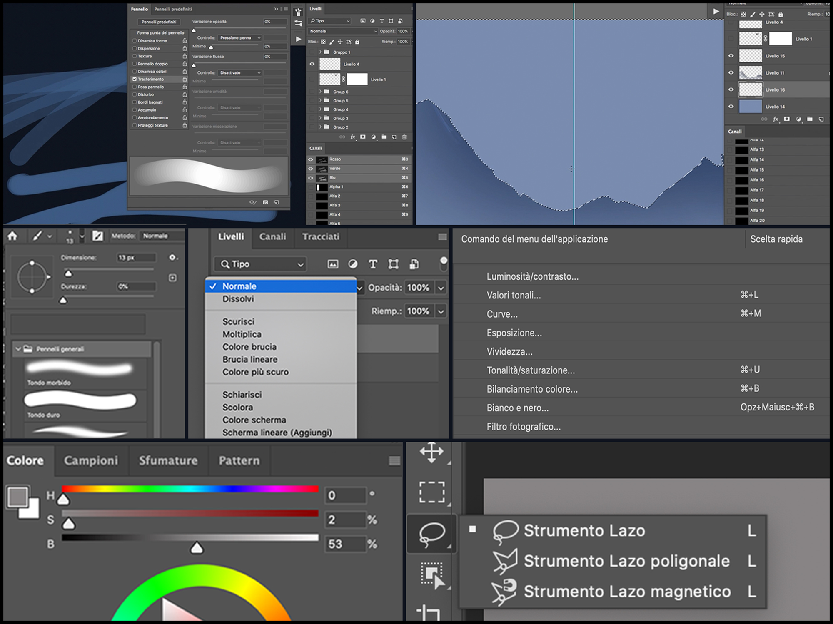The image size is (833, 624).
Task: Click the Pennelli predefiniti button
Action: click(x=159, y=22)
